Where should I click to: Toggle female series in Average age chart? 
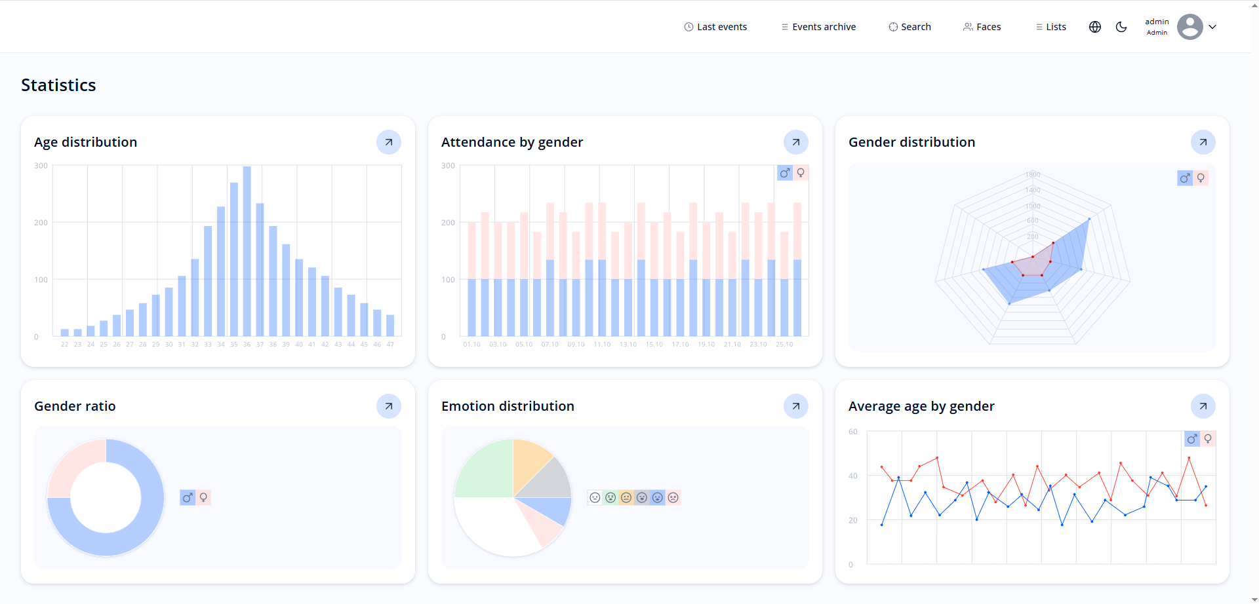point(1208,439)
